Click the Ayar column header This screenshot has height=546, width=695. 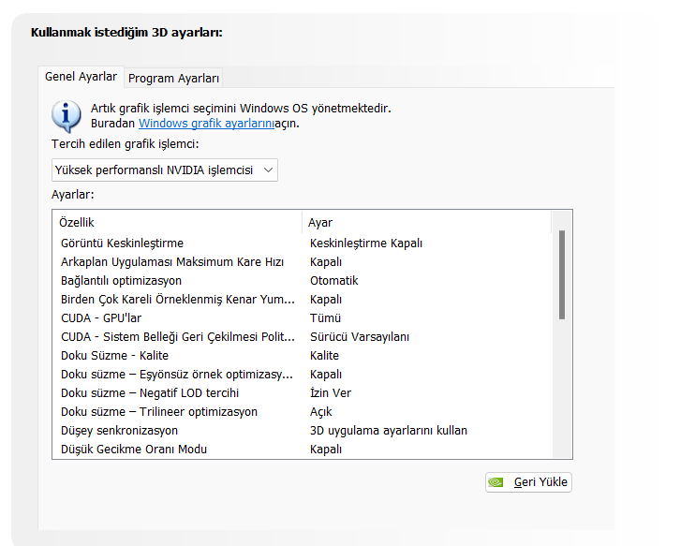(427, 223)
